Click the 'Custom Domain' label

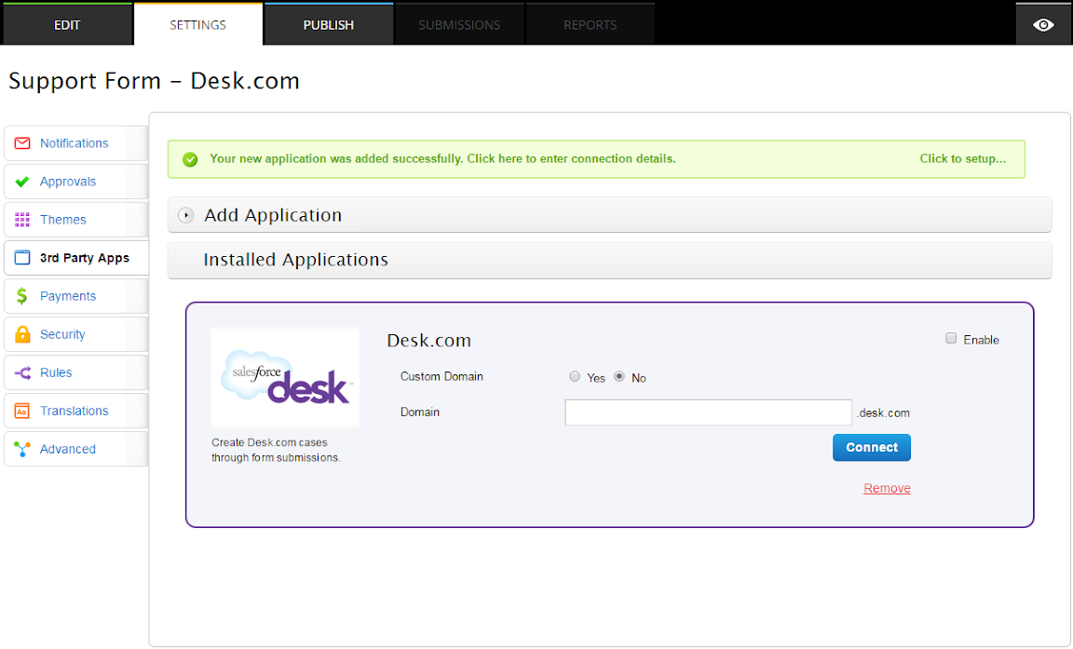coord(441,377)
